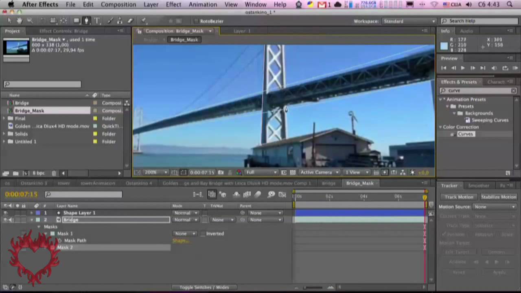
Task: Click the Frame Blending film-strip icon
Action: (247, 195)
